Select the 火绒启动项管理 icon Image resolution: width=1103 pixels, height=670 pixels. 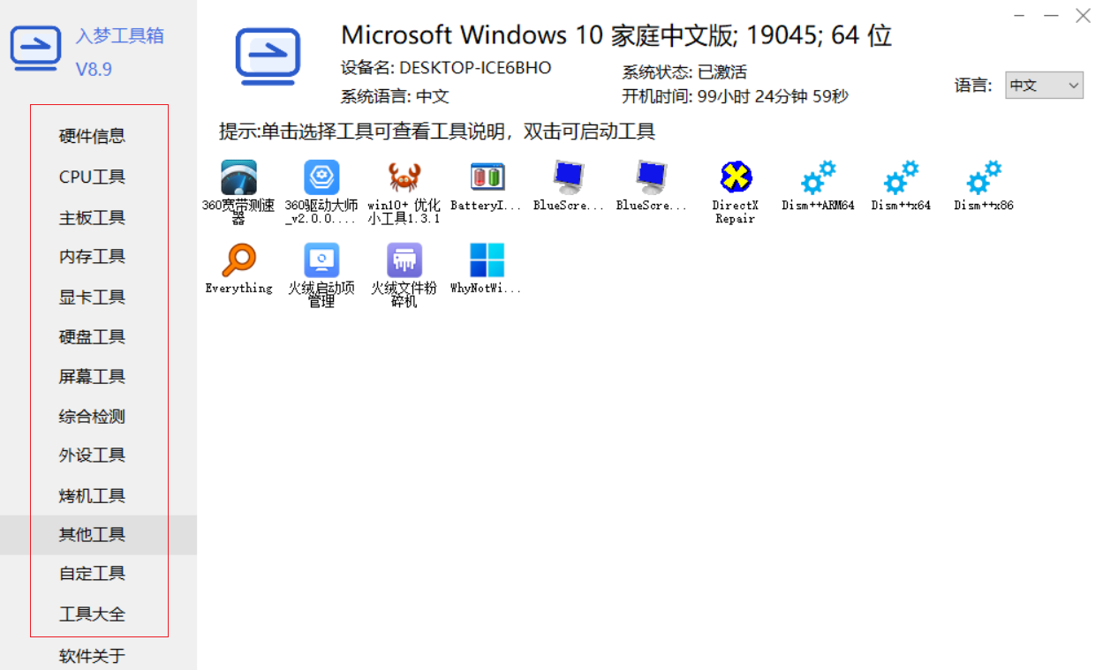(321, 260)
